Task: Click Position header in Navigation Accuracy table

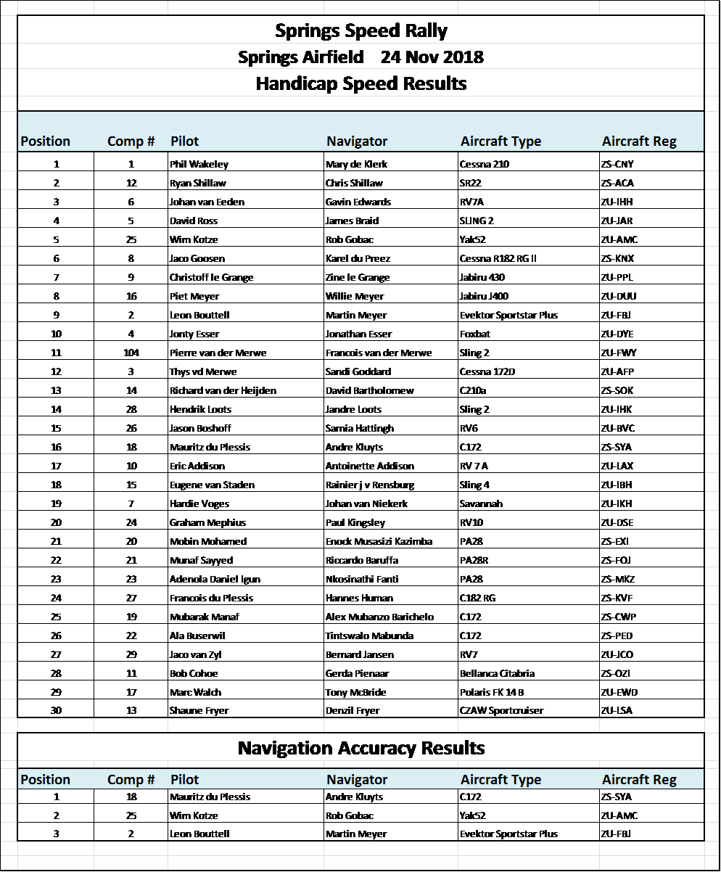Action: pos(45,780)
